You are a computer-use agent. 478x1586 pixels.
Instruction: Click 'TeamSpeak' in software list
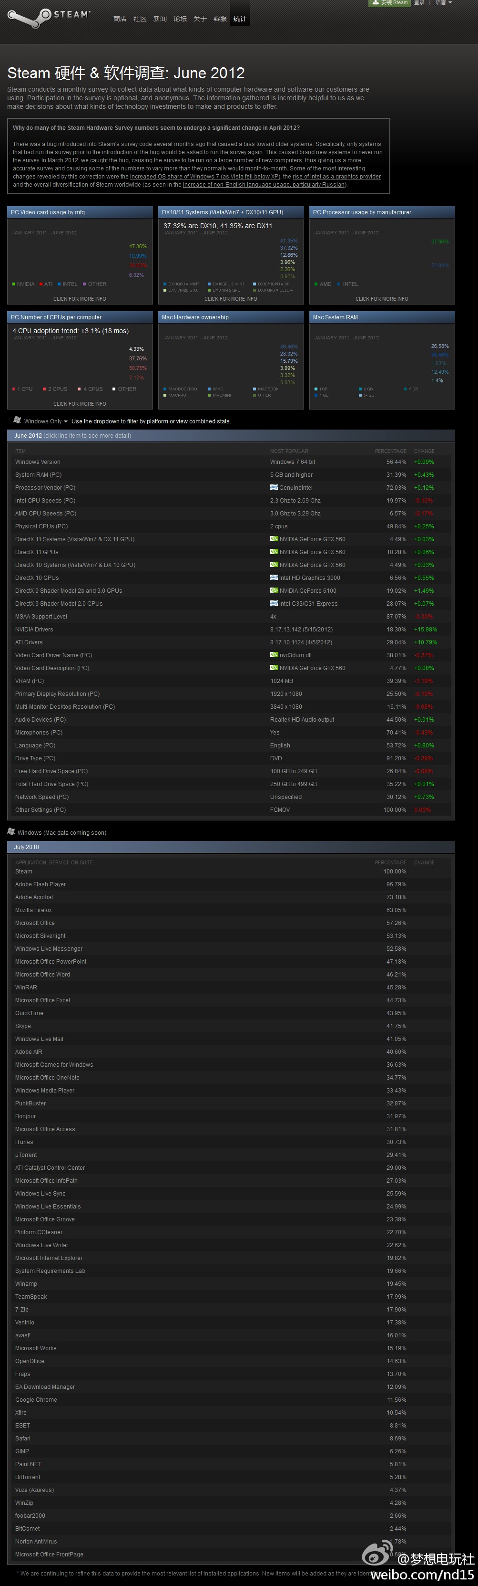tap(31, 1297)
